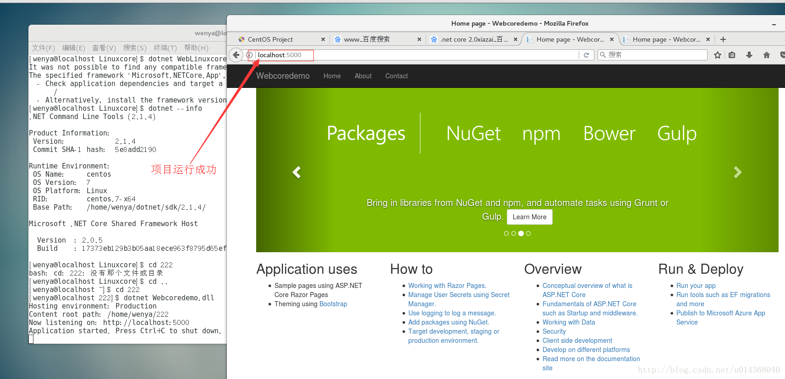
Task: Bookmark this page with the star icon
Action: click(x=718, y=55)
